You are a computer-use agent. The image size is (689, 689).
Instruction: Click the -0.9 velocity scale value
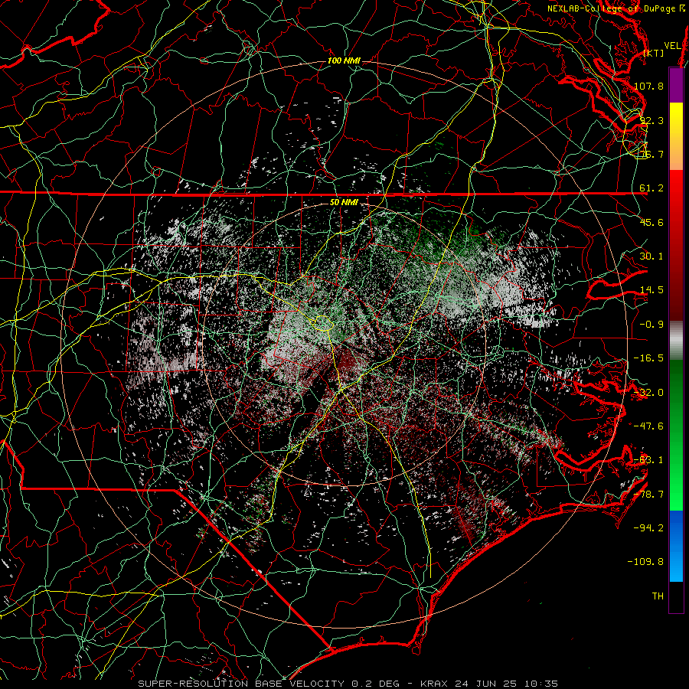tap(651, 325)
